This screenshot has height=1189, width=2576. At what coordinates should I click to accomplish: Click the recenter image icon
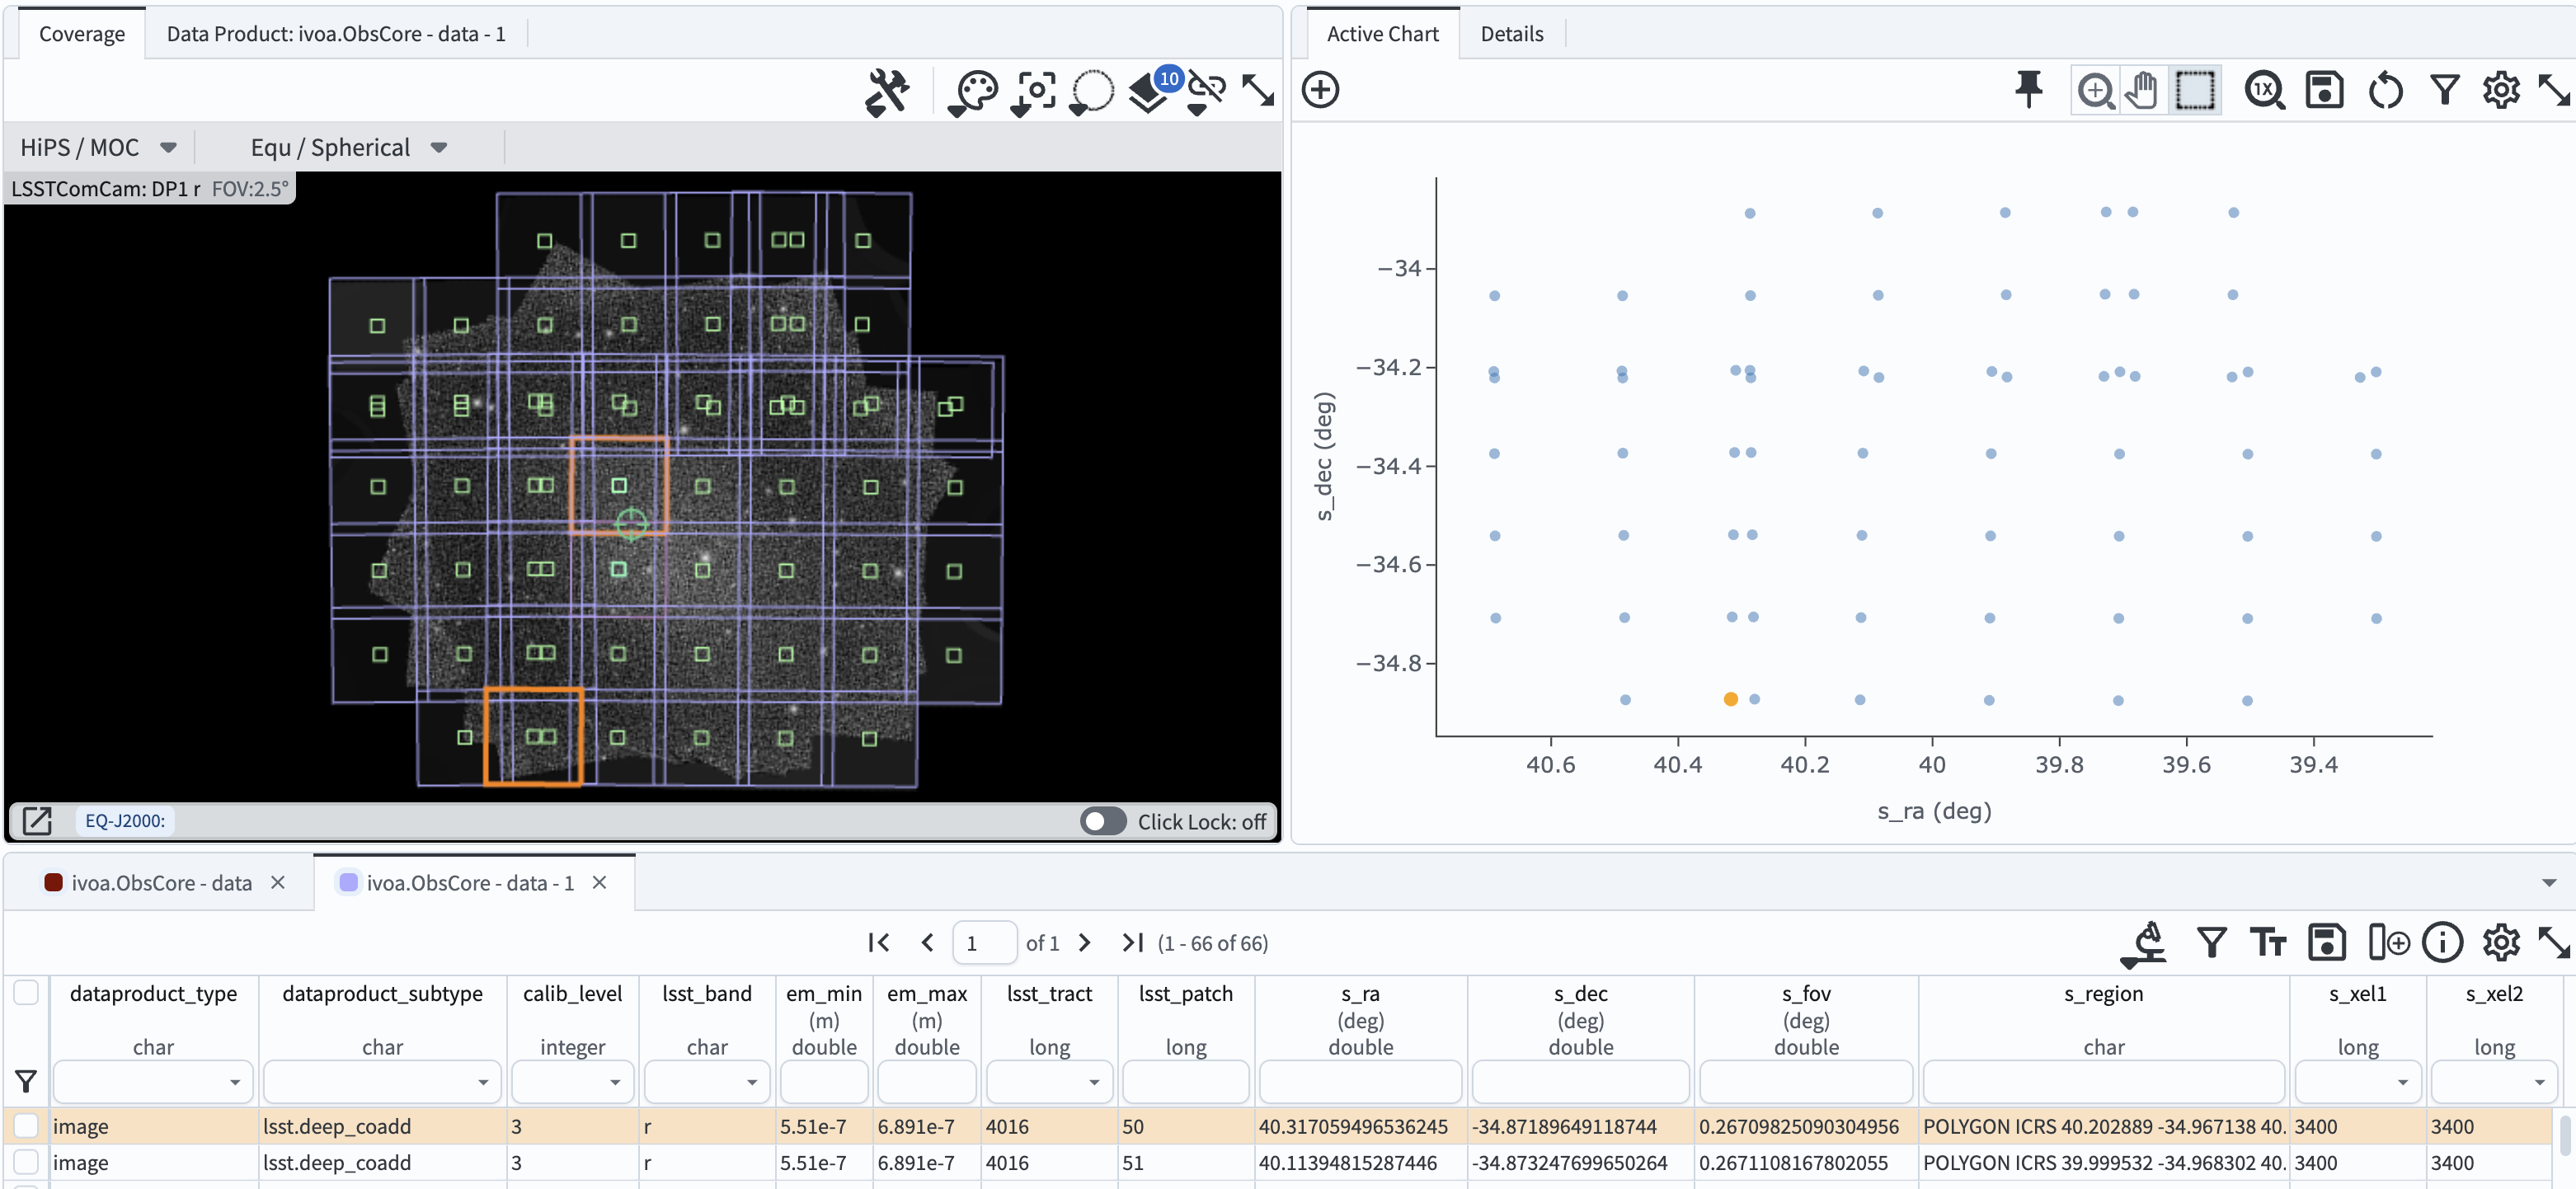coord(1033,91)
